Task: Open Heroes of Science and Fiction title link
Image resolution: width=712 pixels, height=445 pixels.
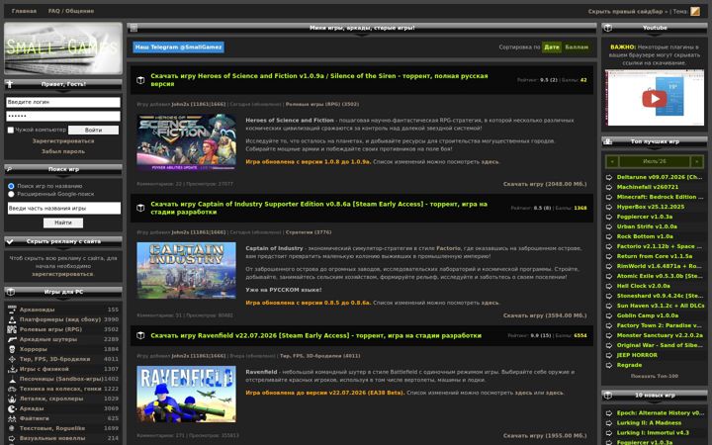Action: (319, 80)
